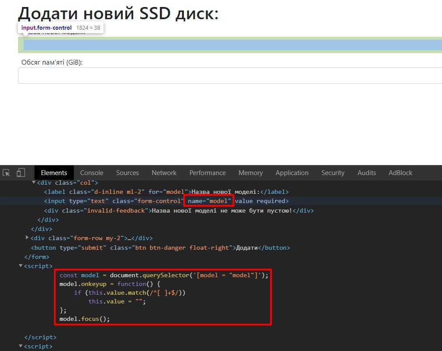Image resolution: width=442 pixels, height=351 pixels.
Task: Click the model.focus() code line
Action: pyautogui.click(x=85, y=319)
